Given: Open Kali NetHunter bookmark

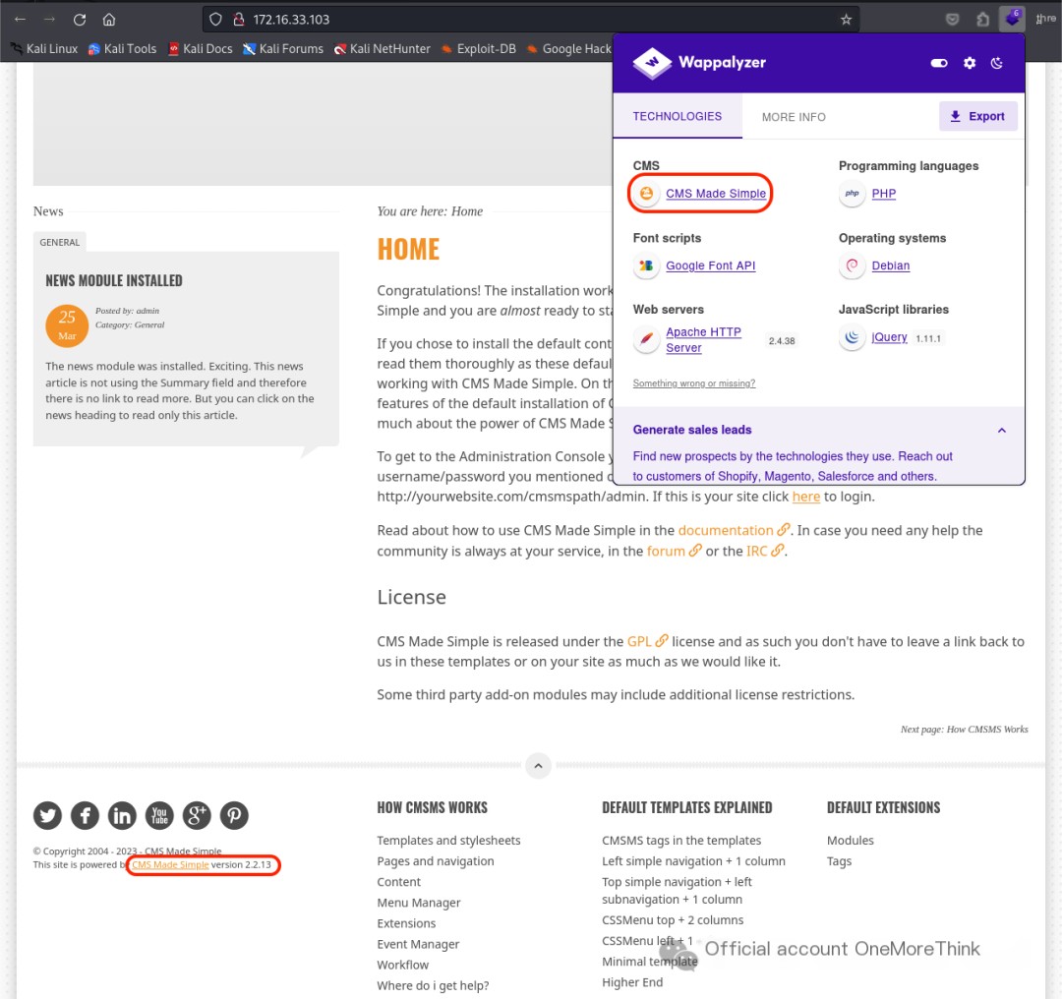Looking at the screenshot, I should pyautogui.click(x=382, y=49).
